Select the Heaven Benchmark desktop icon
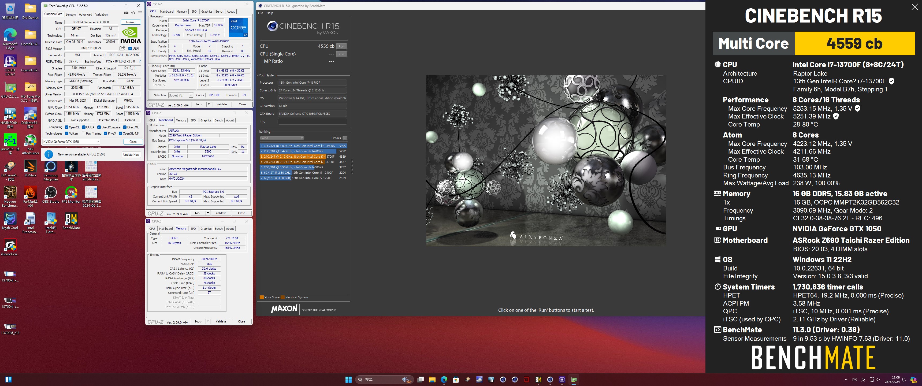922x386 pixels. pyautogui.click(x=10, y=196)
